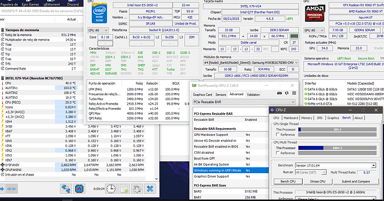This screenshot has height=201, width=384.
Task: Click green status icon of SATA3 128GB SSD
Action: (x=306, y=89)
